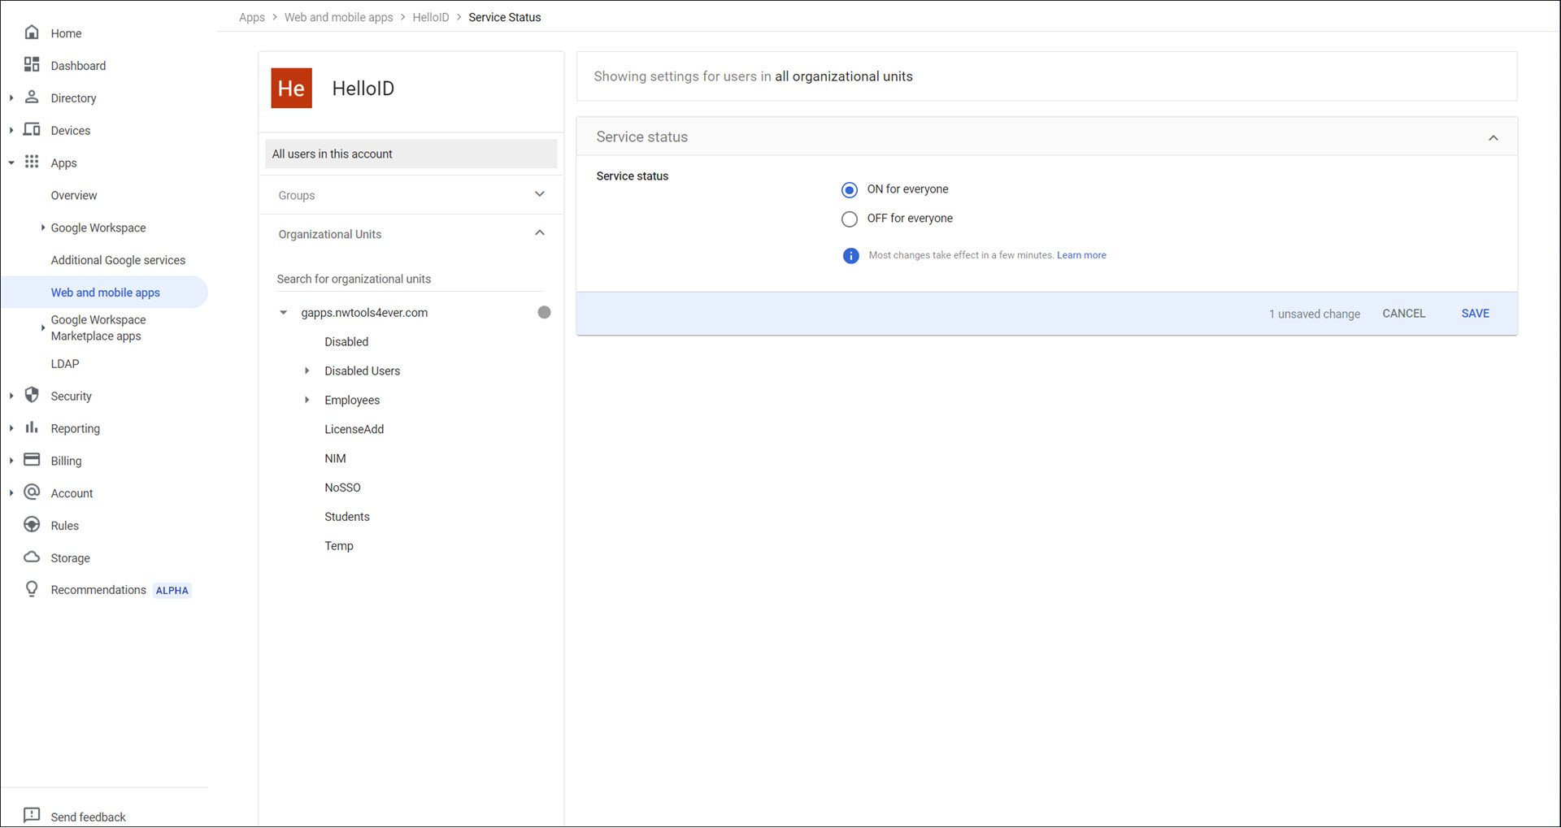This screenshot has height=828, width=1561.
Task: Collapse the Apps sidebar section arrow
Action: tap(11, 163)
